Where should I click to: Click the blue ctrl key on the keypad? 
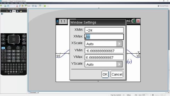pos(3,48)
